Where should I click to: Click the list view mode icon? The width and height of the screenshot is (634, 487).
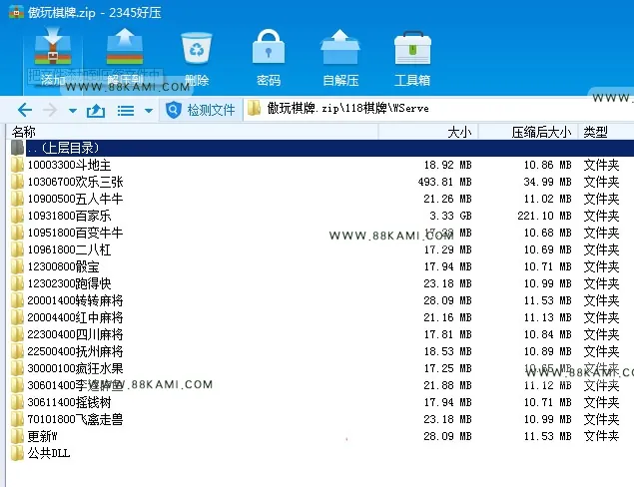[x=126, y=111]
